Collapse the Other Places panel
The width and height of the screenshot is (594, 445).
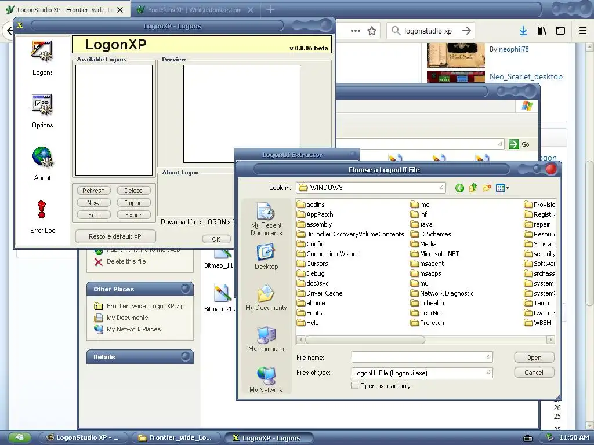click(x=185, y=289)
